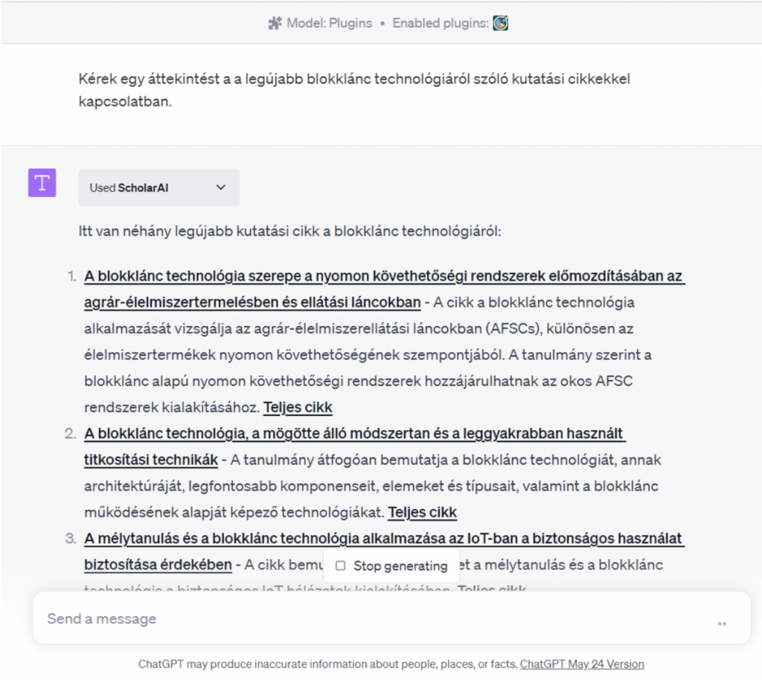This screenshot has height=680, width=762.
Task: Click the Stop generating square icon
Action: coord(341,565)
